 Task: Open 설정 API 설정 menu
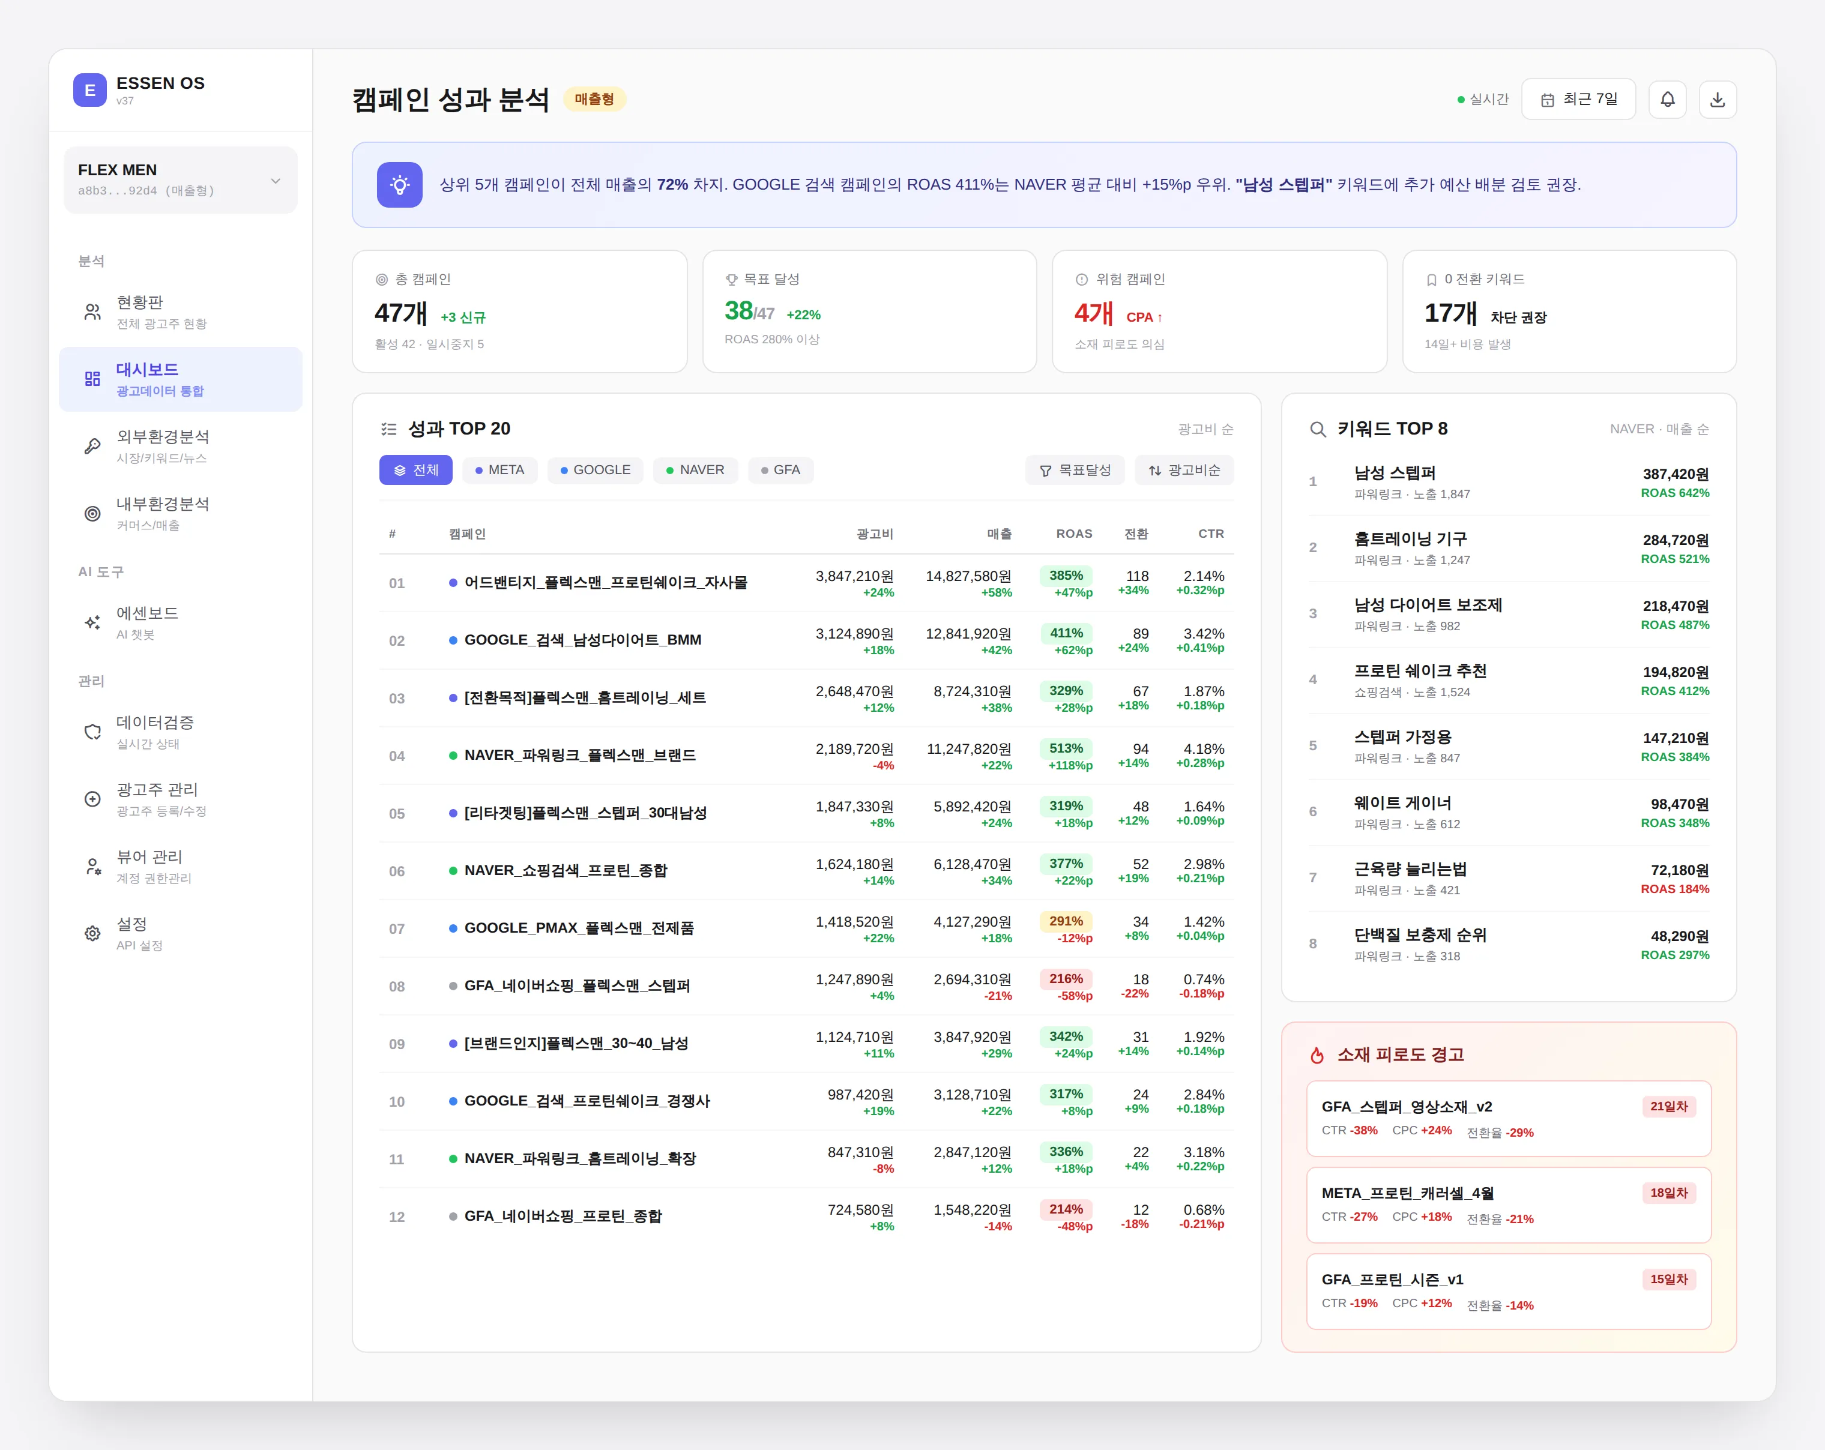(180, 934)
